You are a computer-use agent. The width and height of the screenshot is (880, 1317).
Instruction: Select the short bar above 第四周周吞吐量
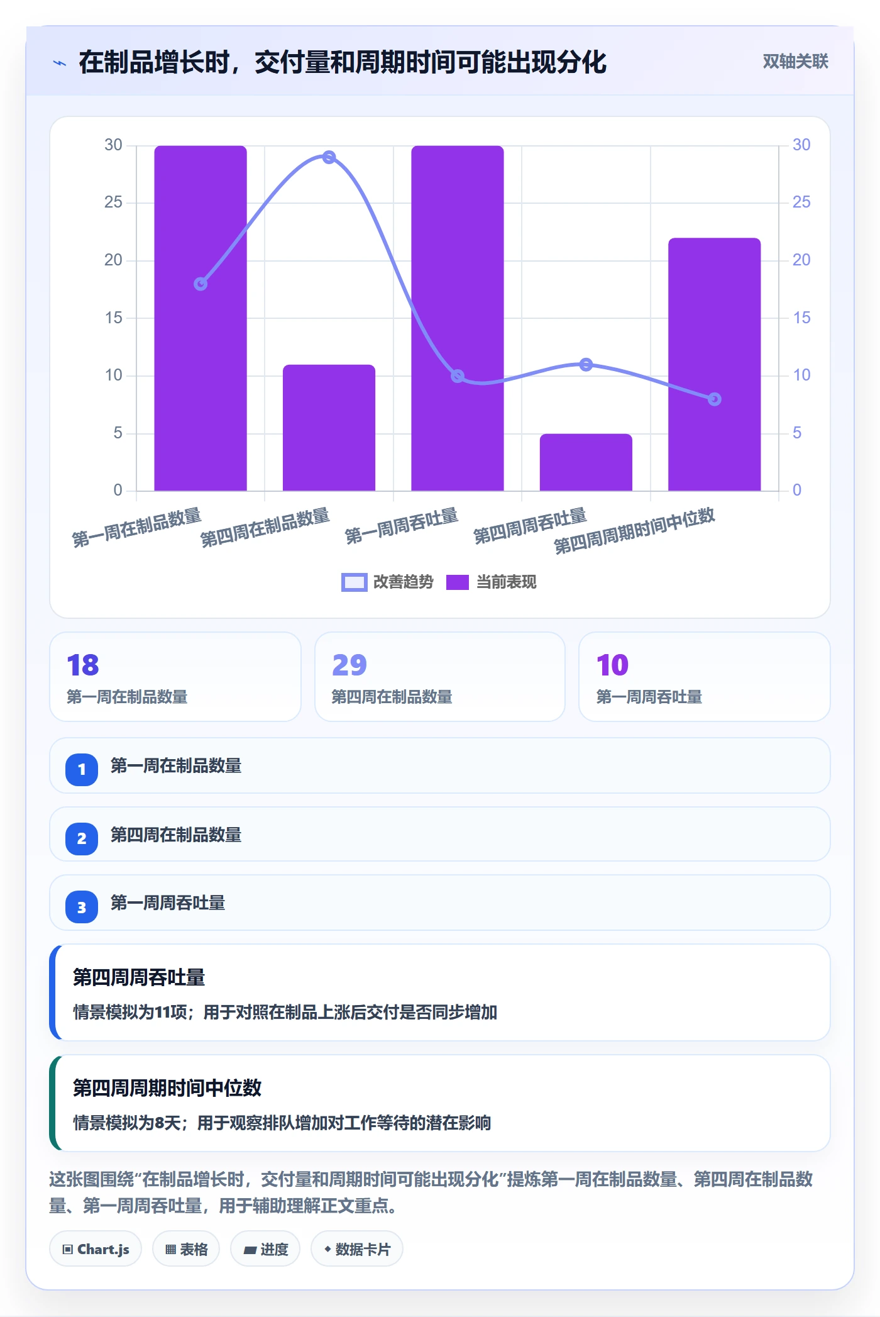click(586, 462)
